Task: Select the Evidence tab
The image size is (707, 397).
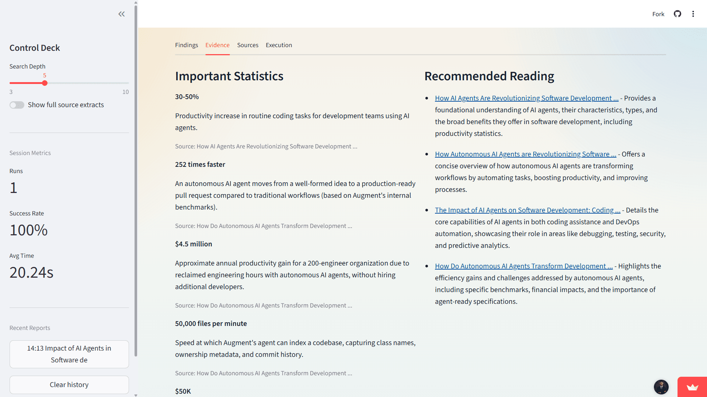Action: pyautogui.click(x=217, y=45)
